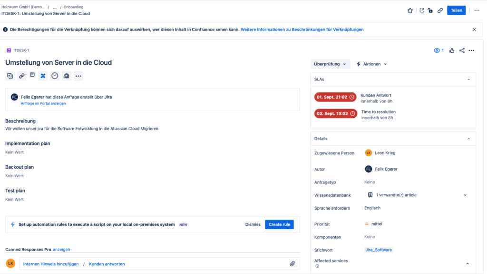The height and width of the screenshot is (274, 487).
Task: Click LK avatar beside comment box
Action: tap(10, 264)
